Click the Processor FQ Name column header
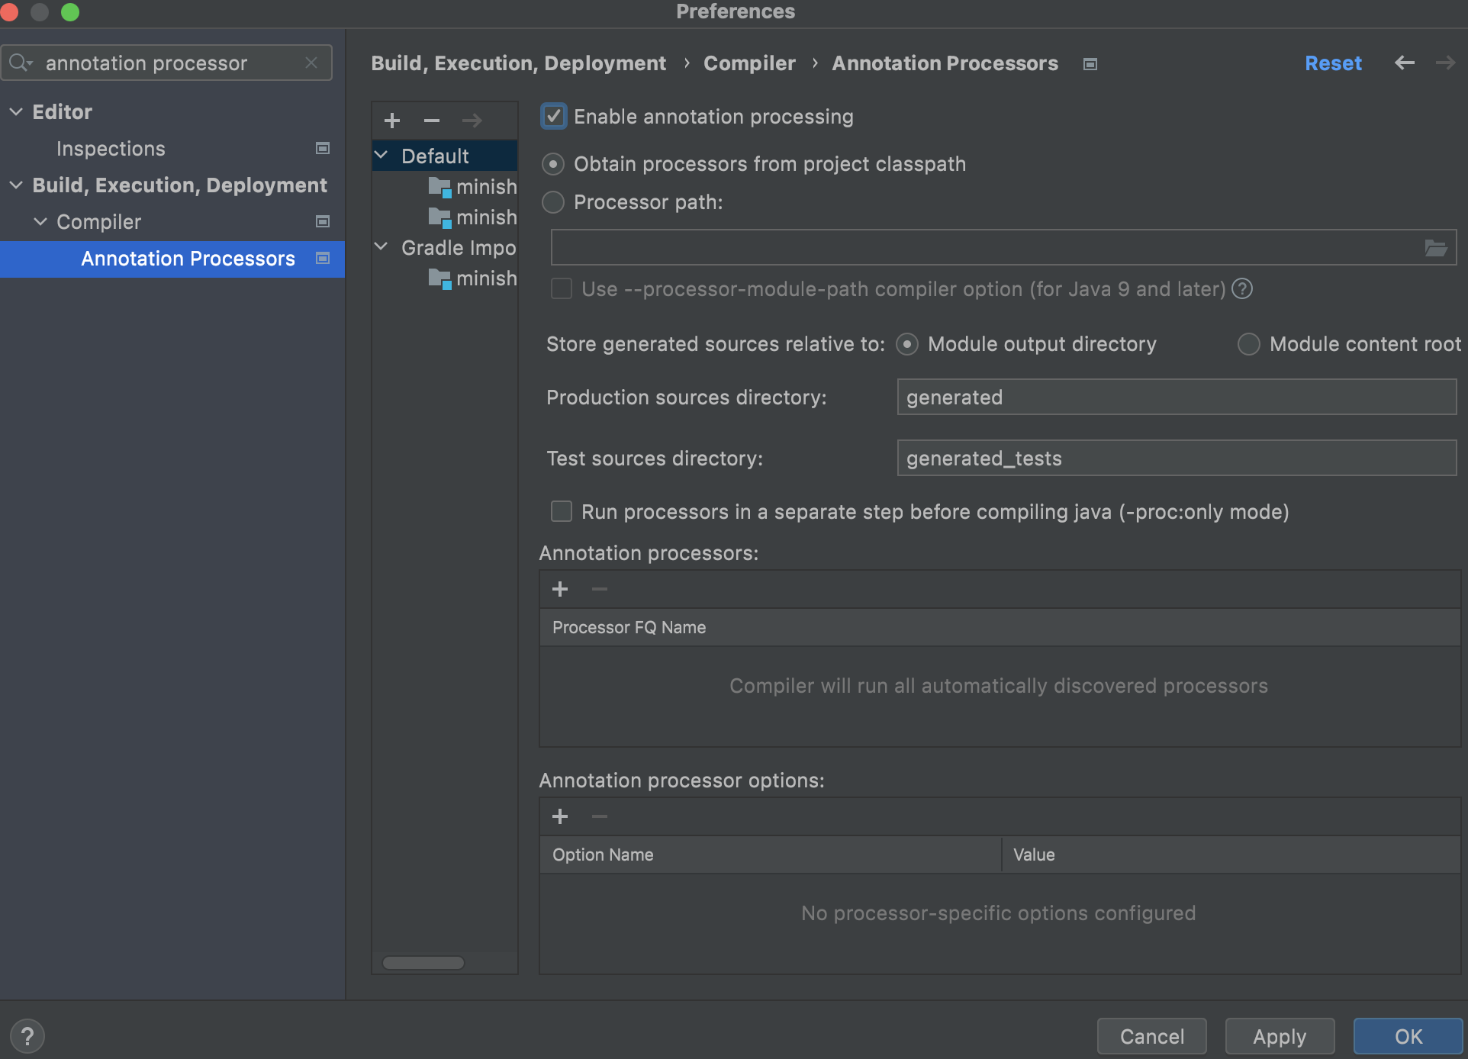 (1000, 627)
